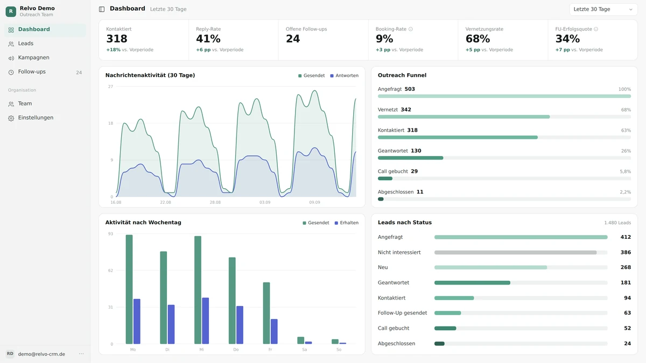Screen dimensions: 646x363
Task: Click the Angefragt 412 status row
Action: click(504, 237)
